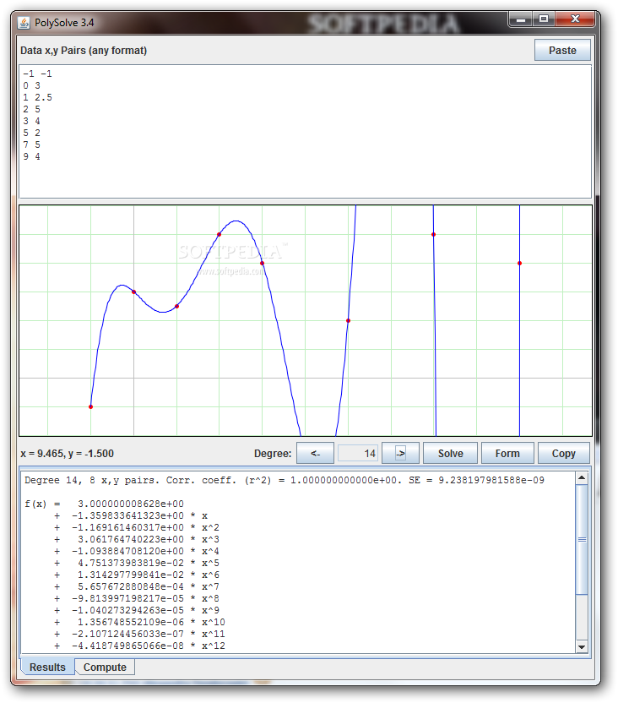Click the x^11 coefficient line
Image resolution: width=618 pixels, height=703 pixels.
click(139, 634)
